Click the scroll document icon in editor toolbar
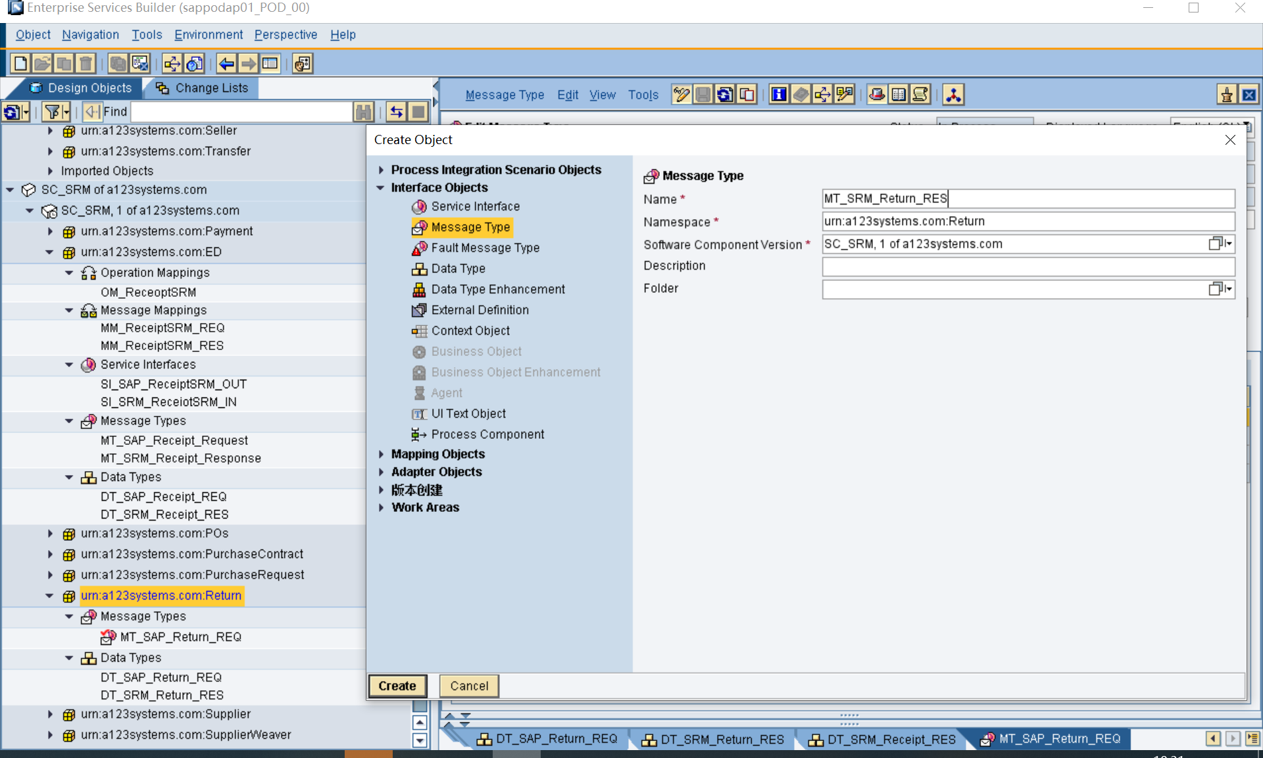Image resolution: width=1263 pixels, height=758 pixels. coord(920,95)
